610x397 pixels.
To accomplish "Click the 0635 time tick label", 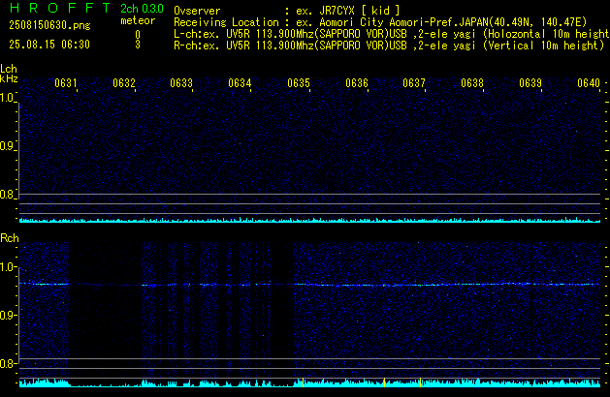I will coord(299,83).
